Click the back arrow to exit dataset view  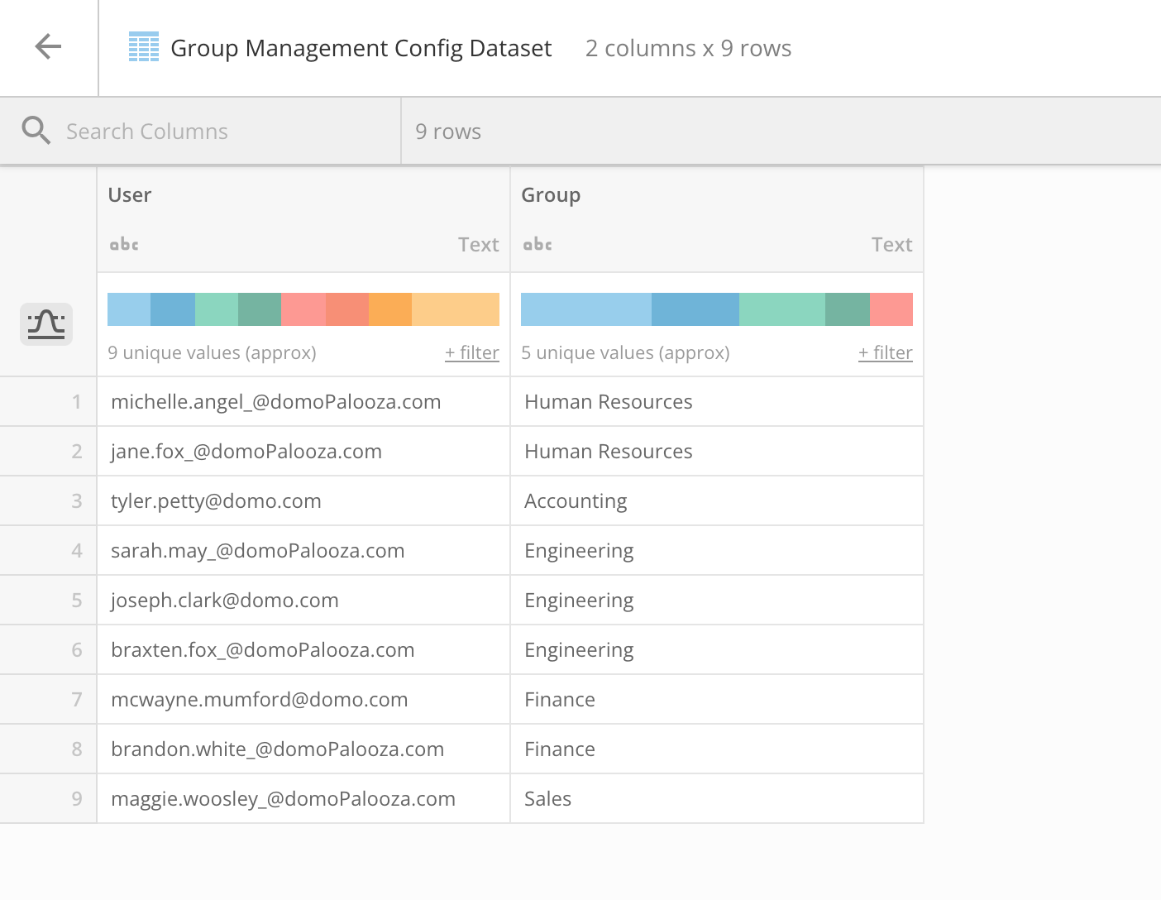pyautogui.click(x=48, y=46)
